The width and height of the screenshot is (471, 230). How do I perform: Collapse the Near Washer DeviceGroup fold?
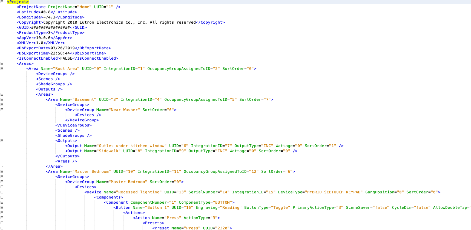coord(2,110)
